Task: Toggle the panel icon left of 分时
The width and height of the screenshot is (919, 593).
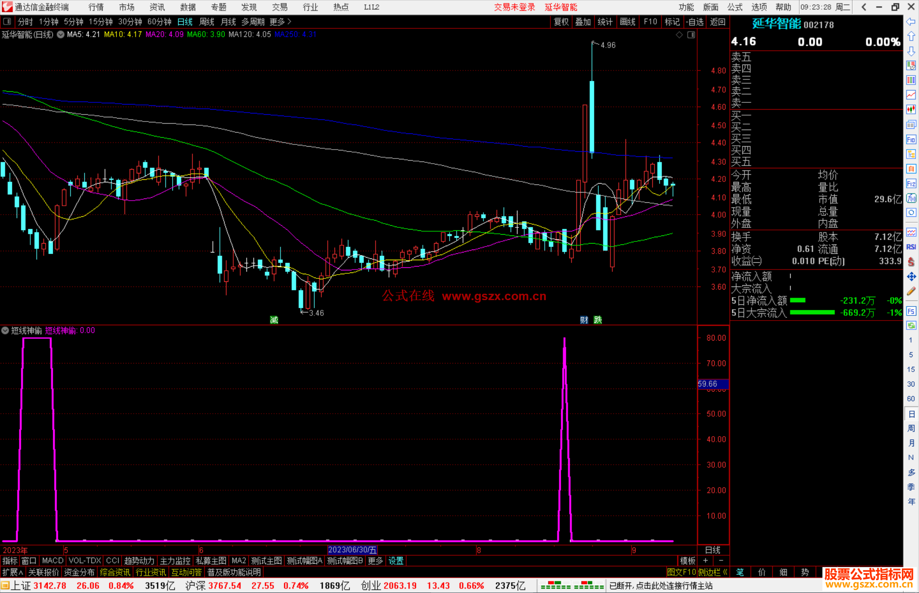Action: 7,22
